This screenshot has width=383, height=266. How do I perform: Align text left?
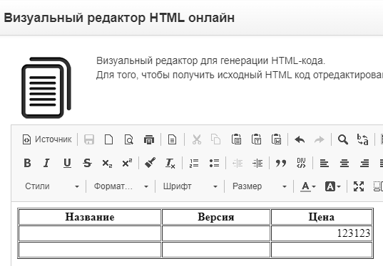pos(325,163)
